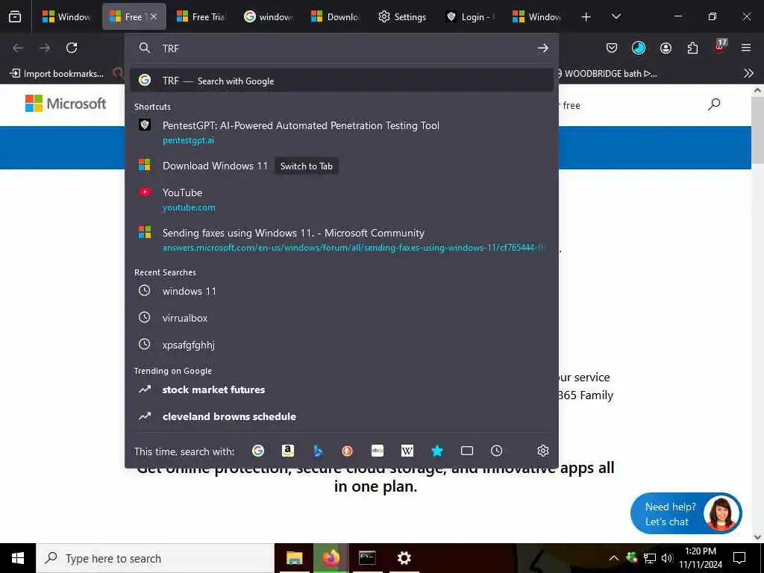Open the Firefox hamburger application menu
The height and width of the screenshot is (573, 764).
pos(746,48)
